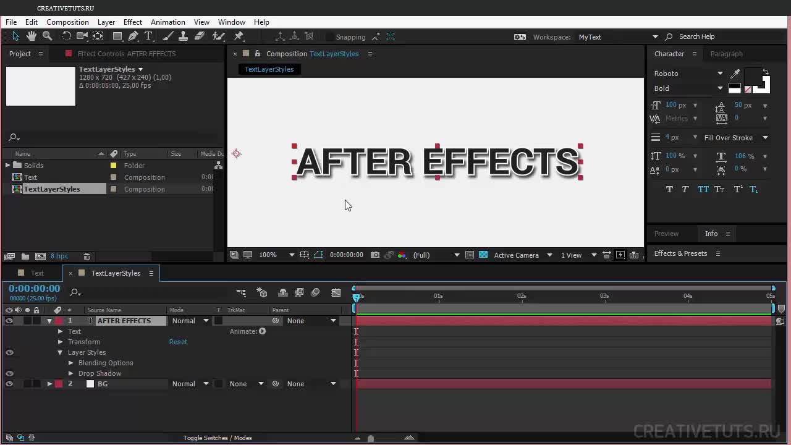Create new folder in Project panel

(x=25, y=256)
